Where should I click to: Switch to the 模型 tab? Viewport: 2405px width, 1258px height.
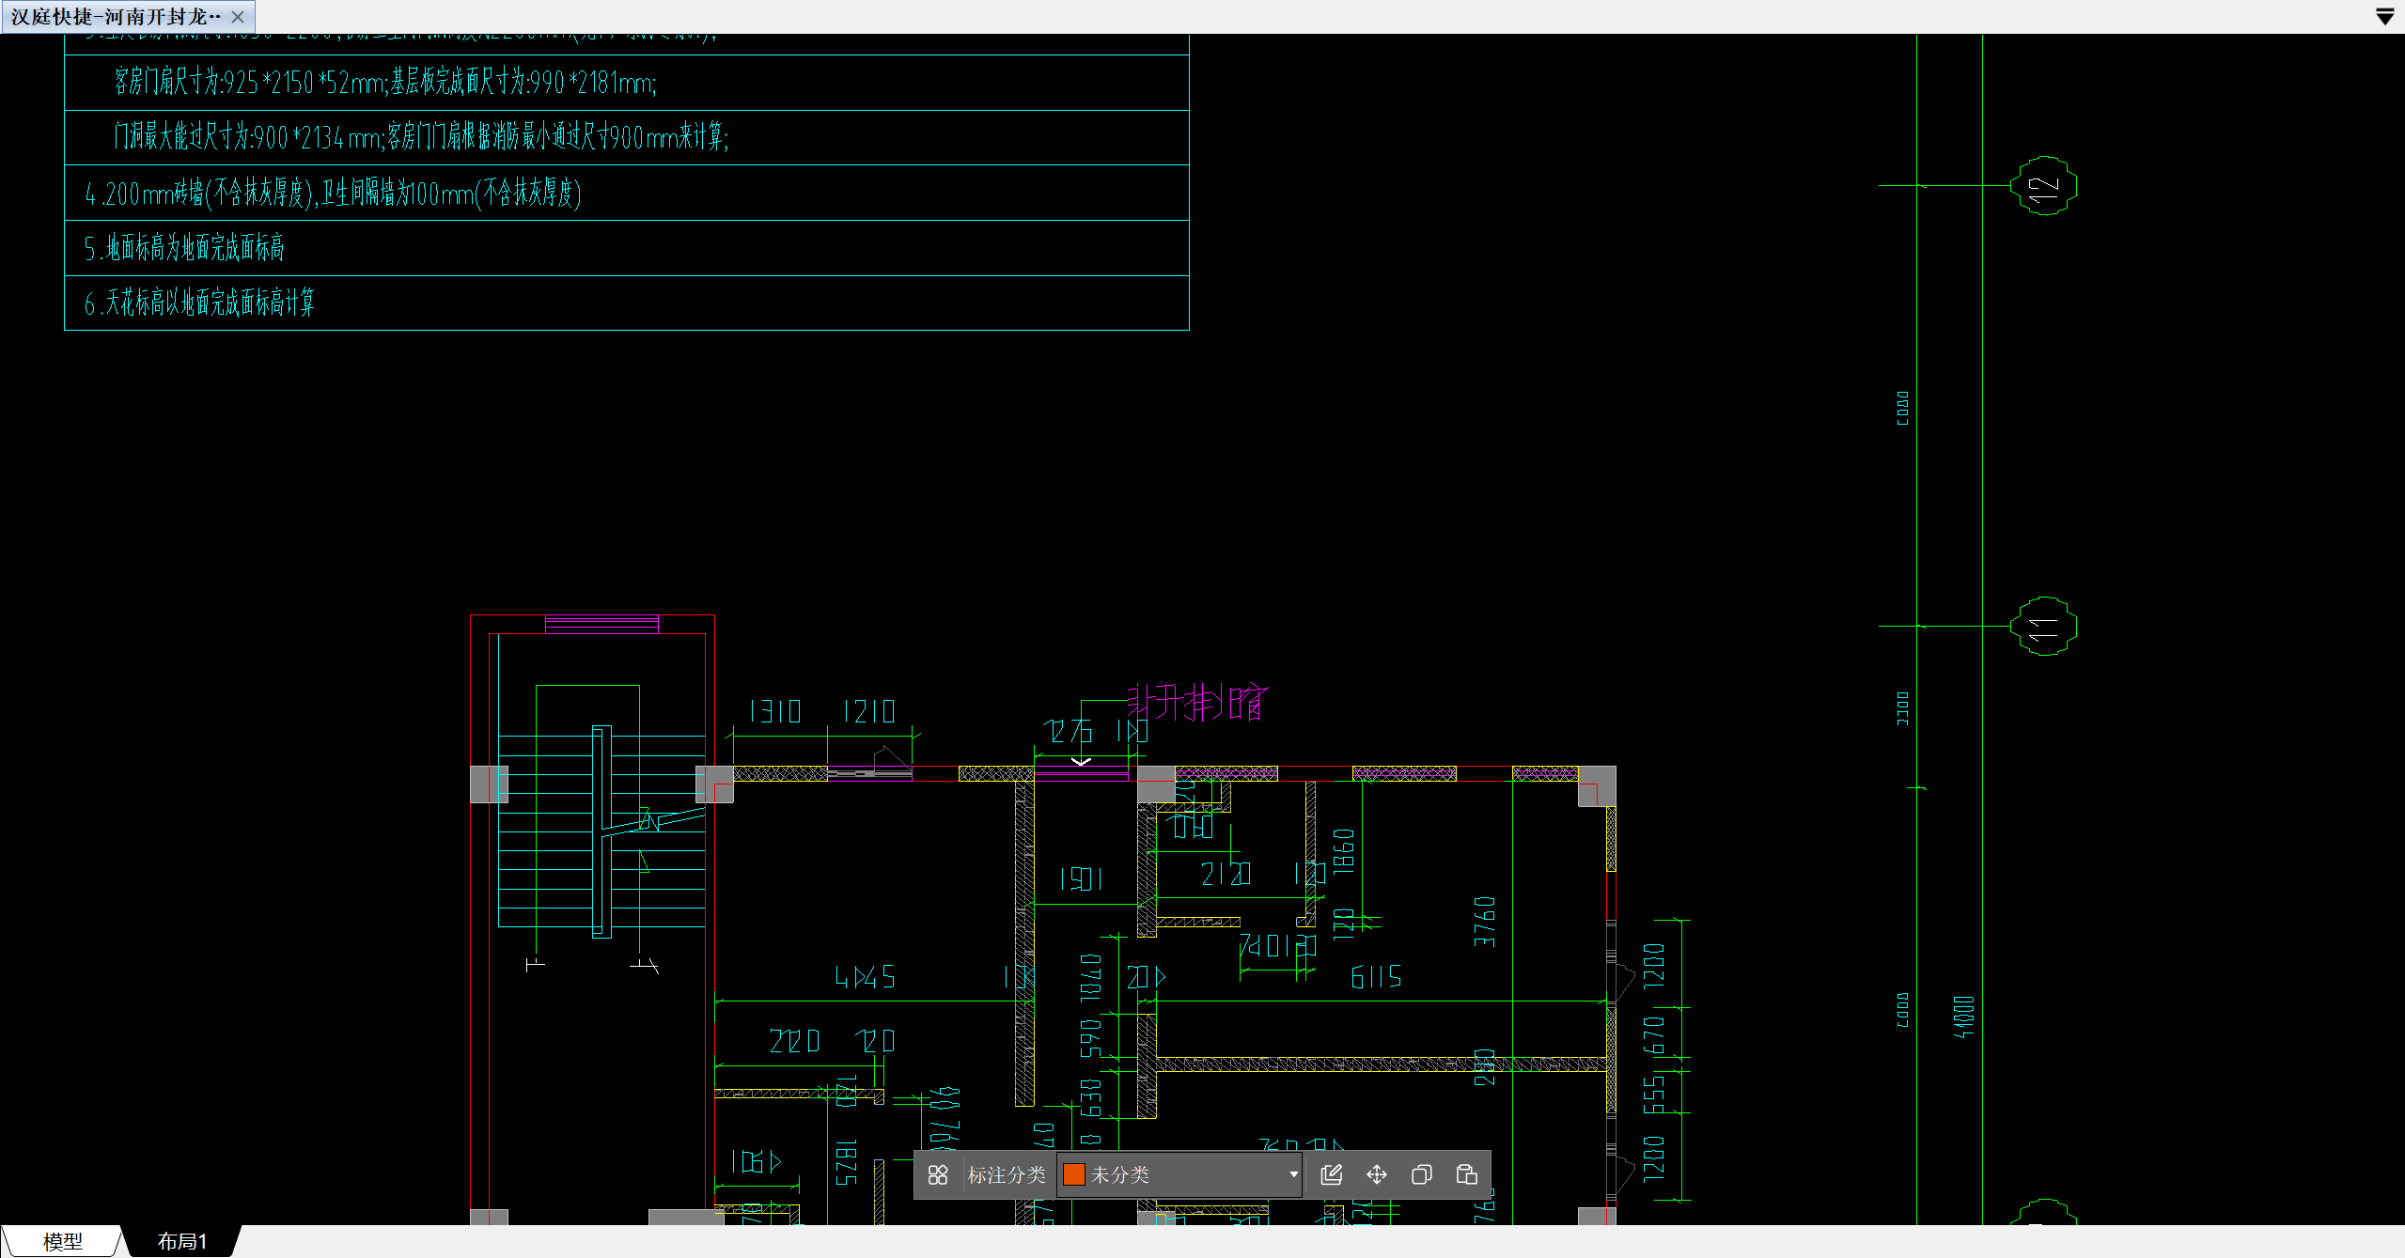(62, 1241)
